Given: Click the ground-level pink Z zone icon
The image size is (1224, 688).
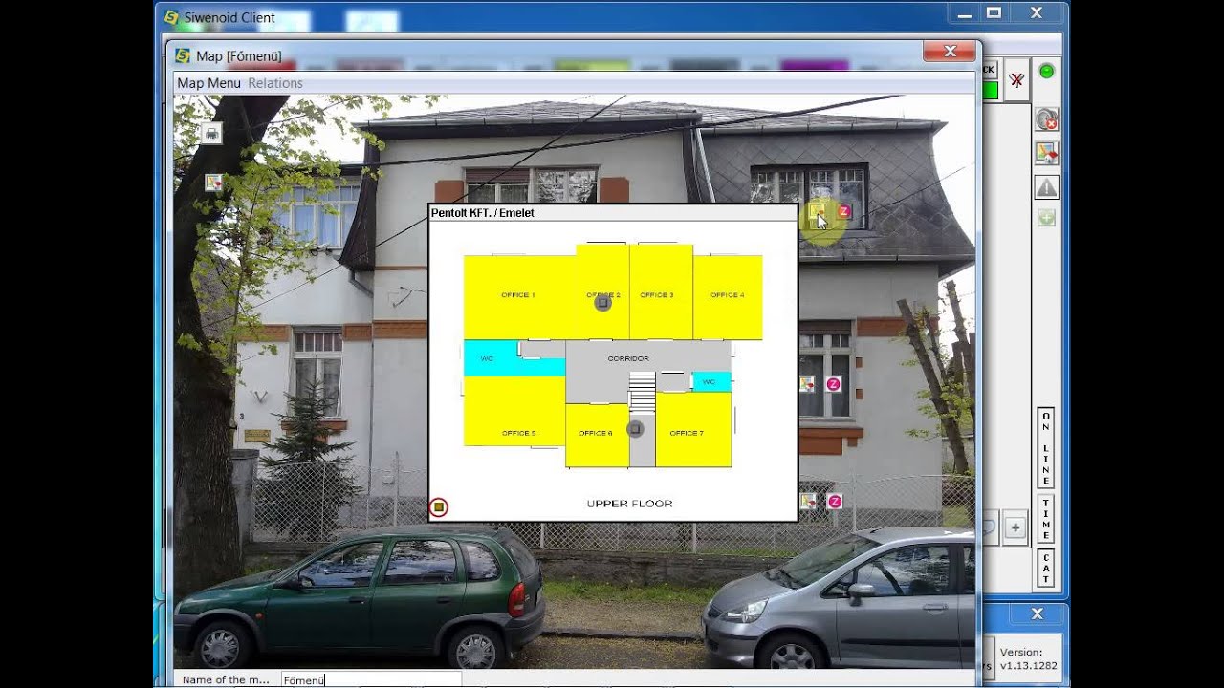Looking at the screenshot, I should tap(835, 501).
